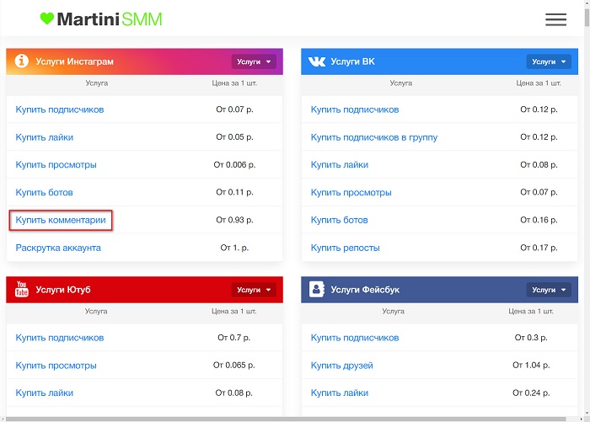Click the price От 0.006 р.
The image size is (590, 422).
click(234, 164)
